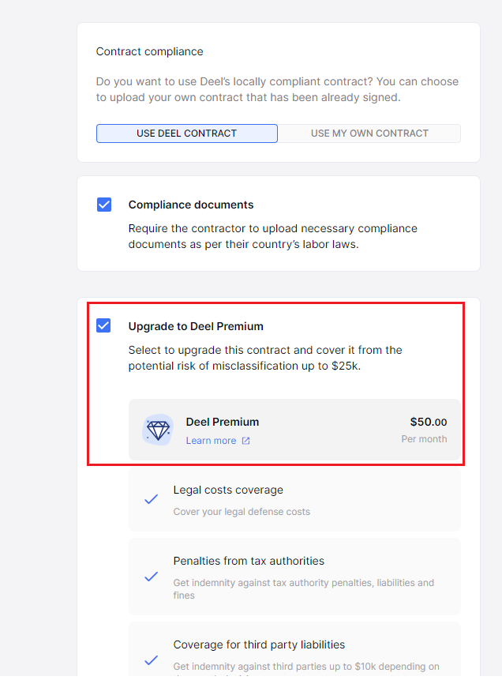Image resolution: width=502 pixels, height=699 pixels.
Task: Click the red-outlined Deel Premium upgrade section
Action: [275, 381]
